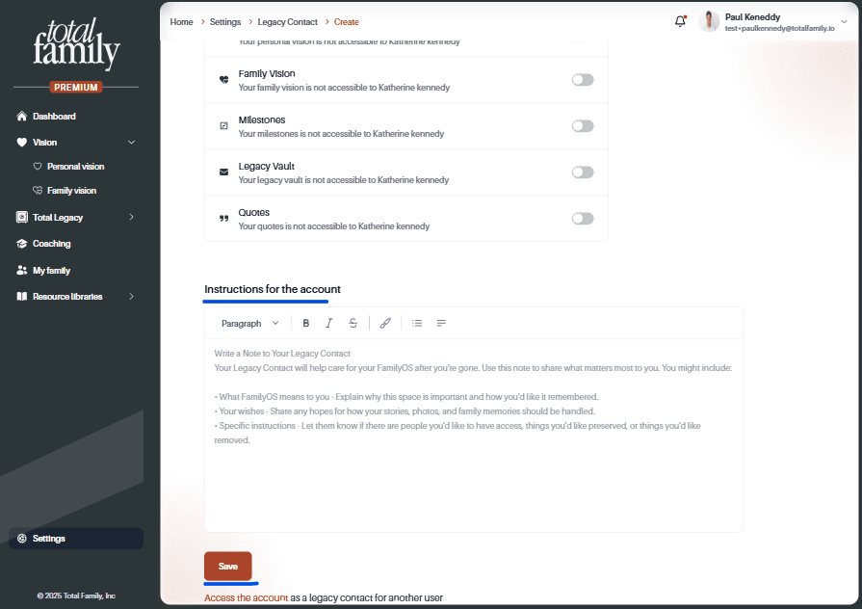Image resolution: width=862 pixels, height=609 pixels.
Task: Enable Quotes access toggle
Action: pyautogui.click(x=583, y=219)
